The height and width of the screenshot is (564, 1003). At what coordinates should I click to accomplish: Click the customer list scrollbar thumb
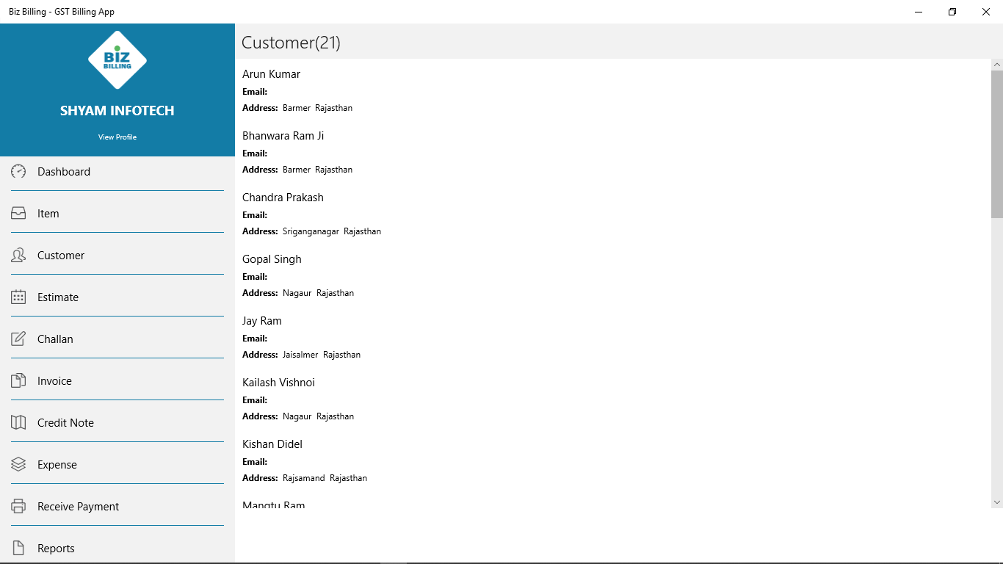pyautogui.click(x=997, y=144)
